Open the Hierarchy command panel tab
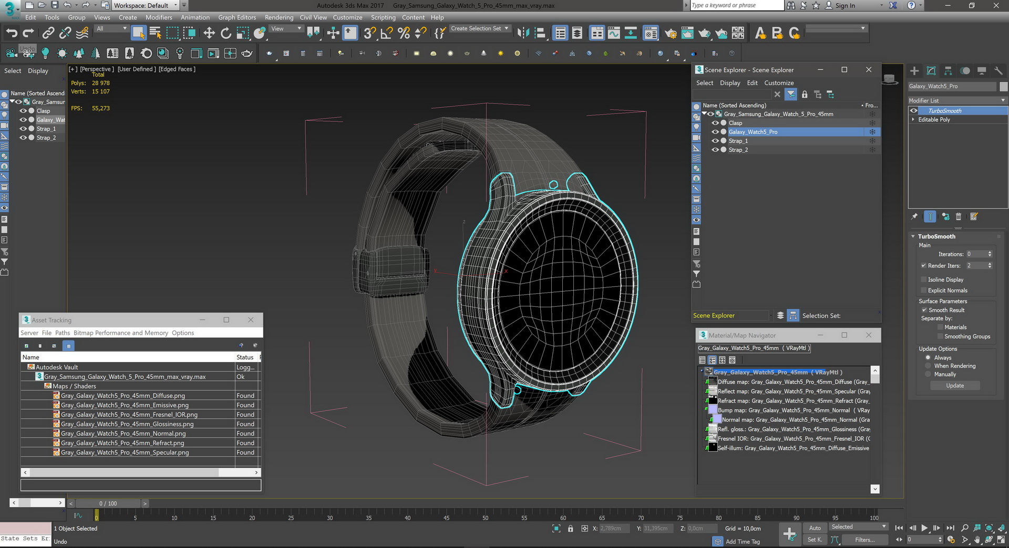 (x=948, y=71)
